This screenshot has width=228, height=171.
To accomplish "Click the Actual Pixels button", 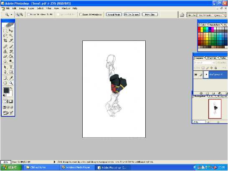I will pos(114,15).
